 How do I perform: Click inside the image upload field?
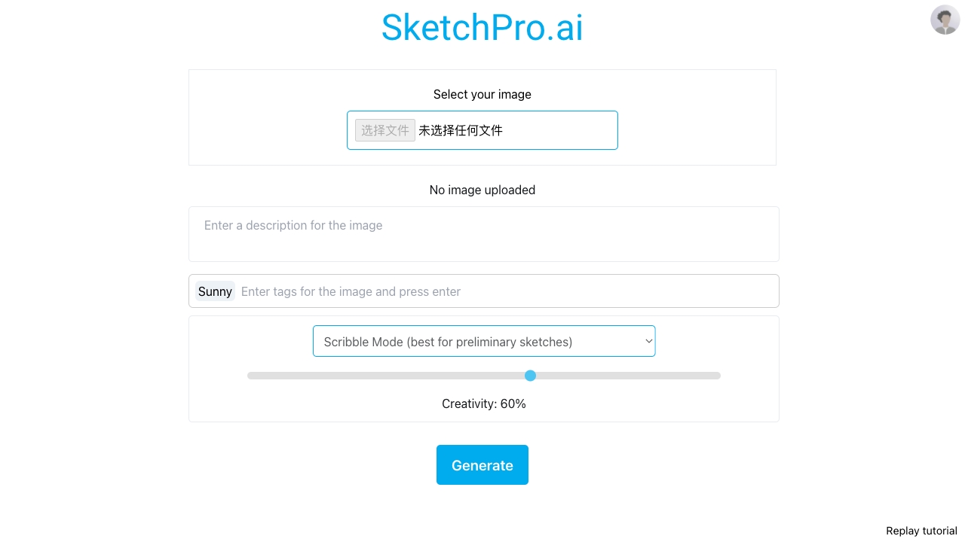(x=482, y=129)
